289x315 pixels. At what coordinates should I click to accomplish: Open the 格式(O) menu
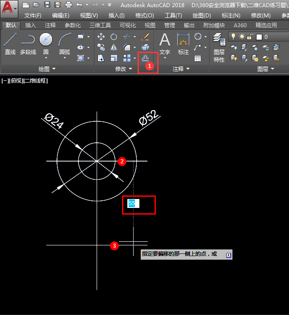tap(145, 16)
